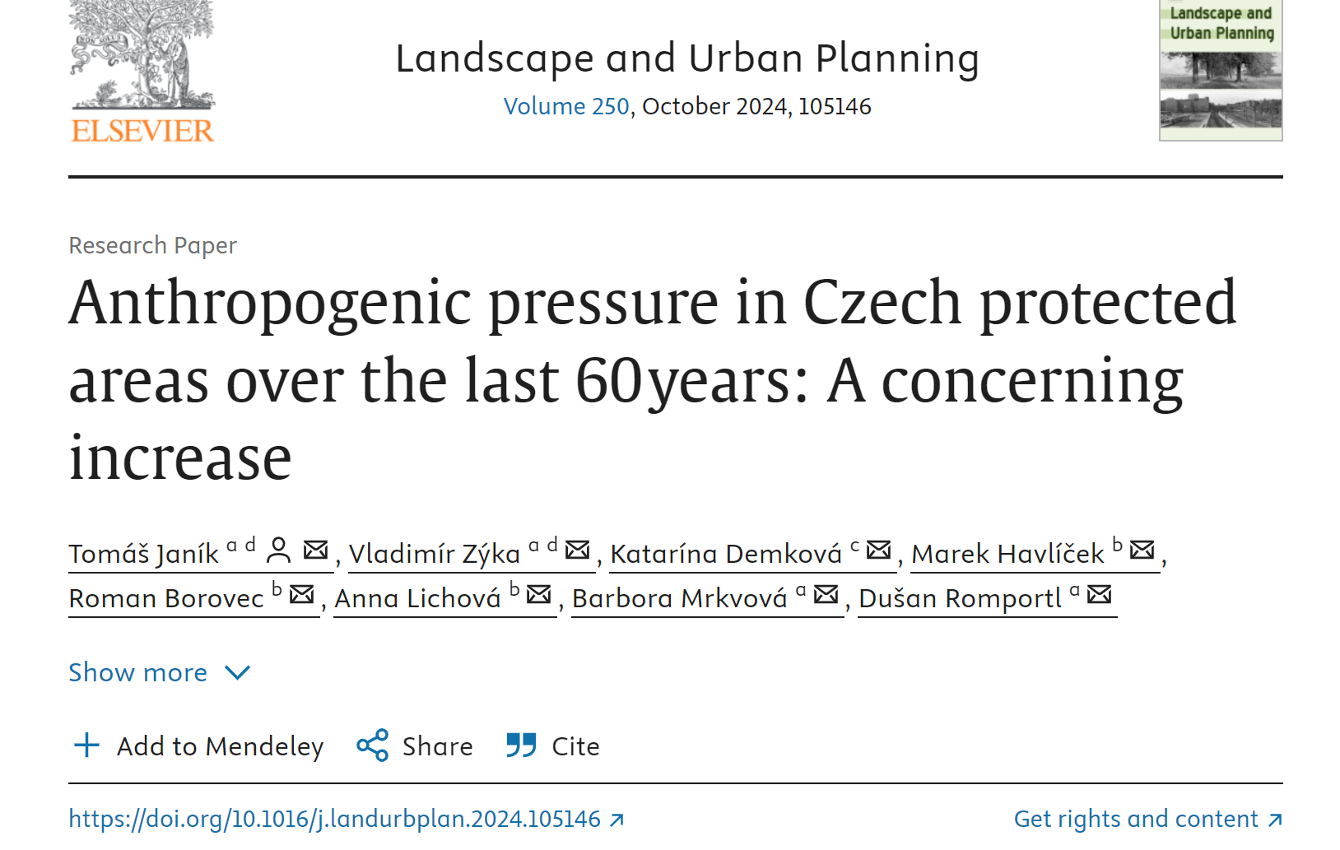1340x850 pixels.
Task: Click the chevron next to Show more
Action: (x=237, y=673)
